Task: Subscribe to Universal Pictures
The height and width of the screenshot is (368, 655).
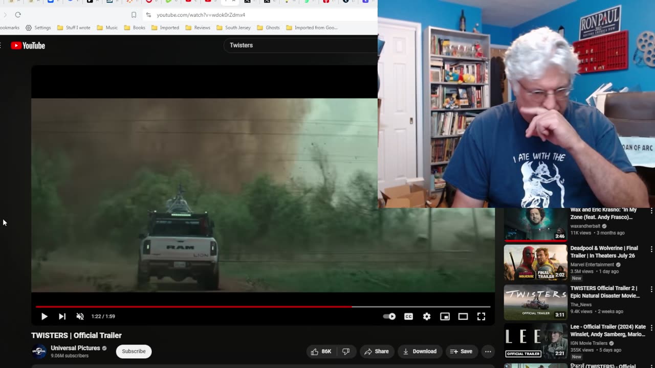Action: click(134, 351)
